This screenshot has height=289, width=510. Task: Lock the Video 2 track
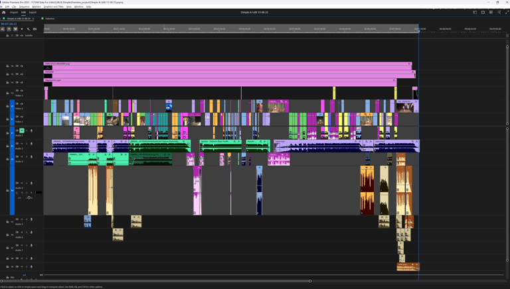tap(7, 106)
